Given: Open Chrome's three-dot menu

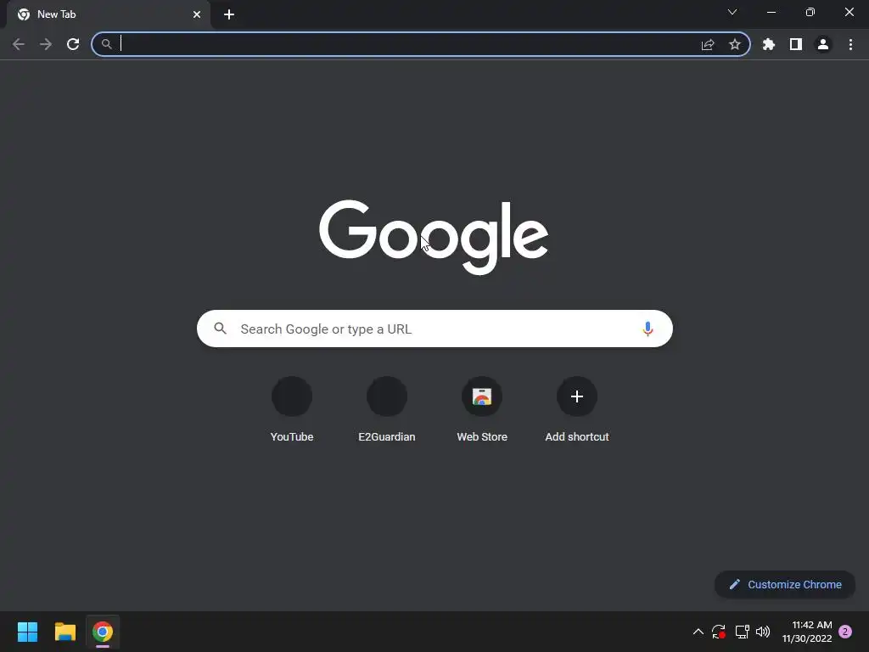Looking at the screenshot, I should coord(850,44).
